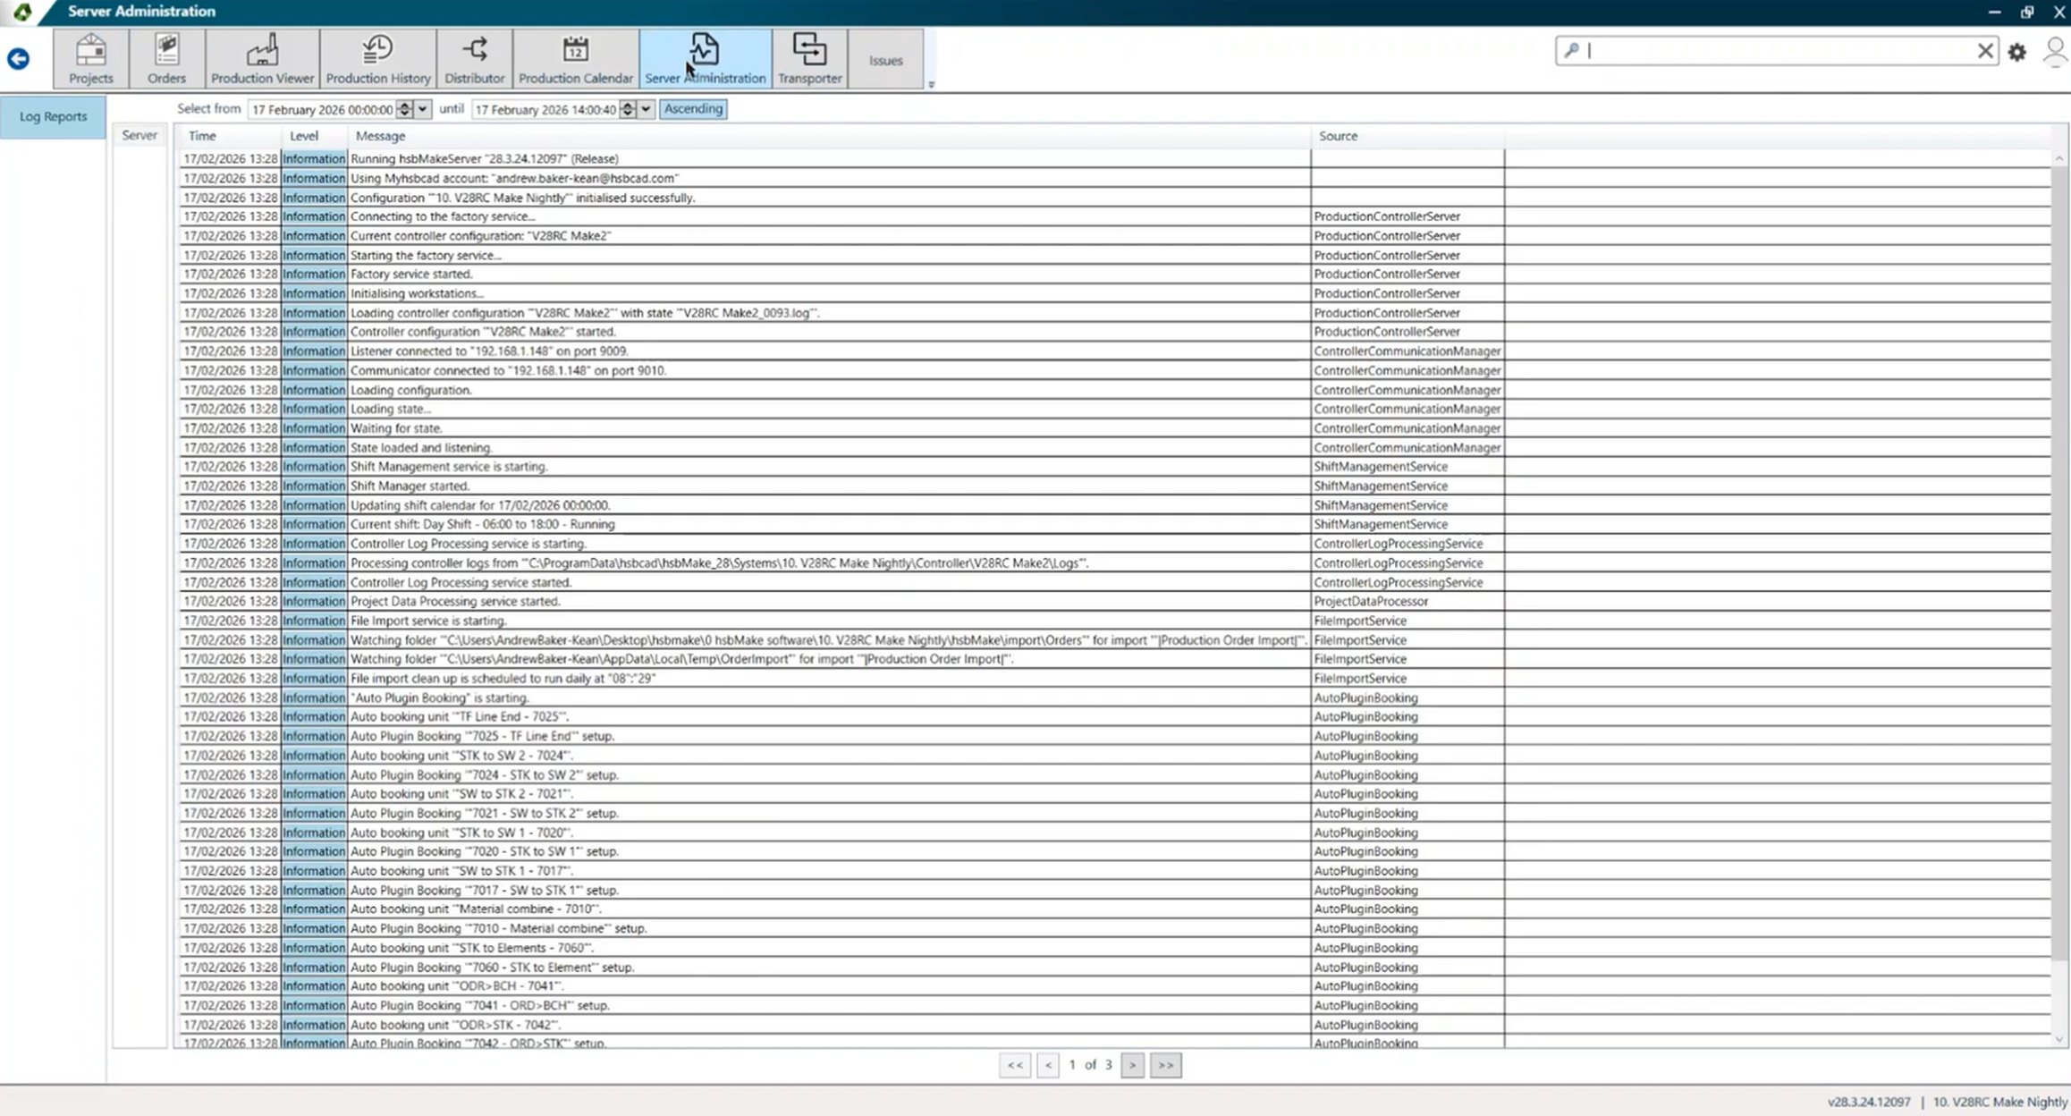Click the blue back arrow
This screenshot has width=2071, height=1116.
[18, 59]
